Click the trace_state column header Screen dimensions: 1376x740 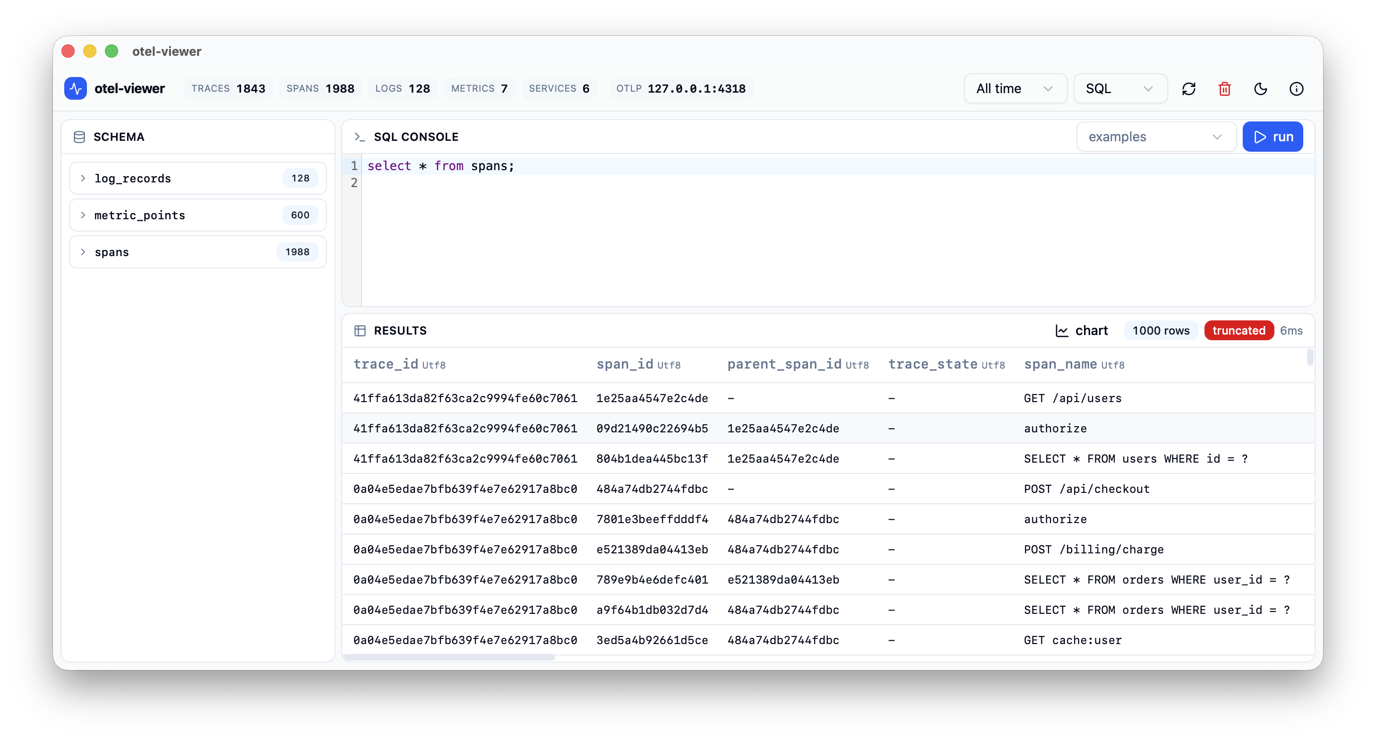click(x=946, y=365)
